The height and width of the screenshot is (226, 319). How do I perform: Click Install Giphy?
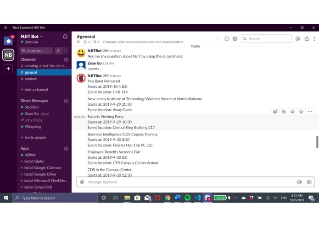[32, 161]
